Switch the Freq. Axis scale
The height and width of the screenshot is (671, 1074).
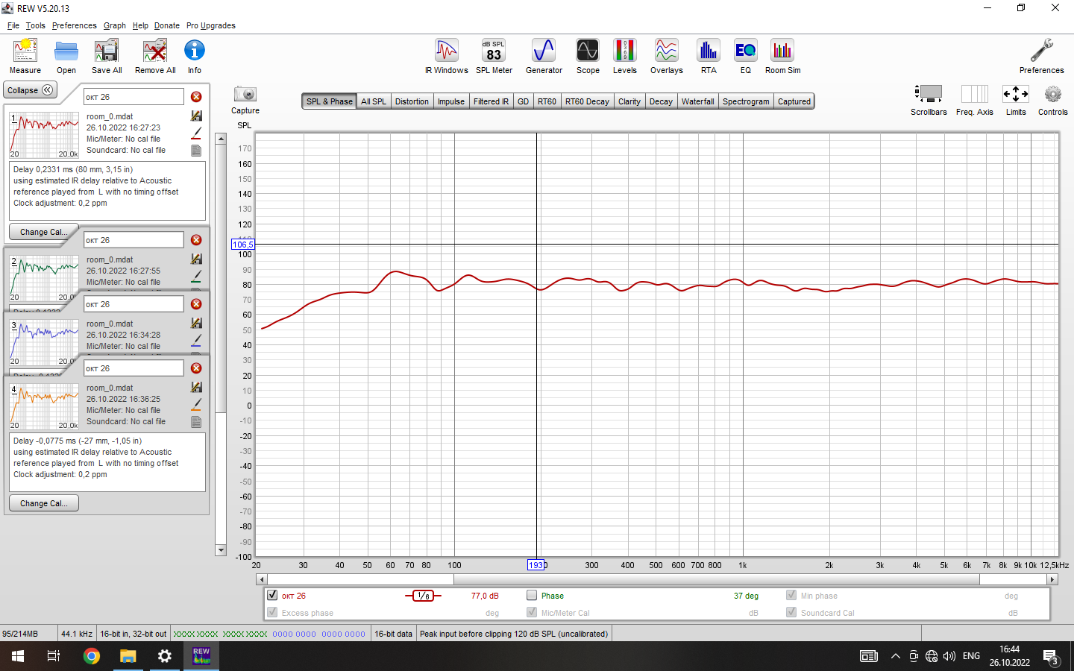pos(975,100)
